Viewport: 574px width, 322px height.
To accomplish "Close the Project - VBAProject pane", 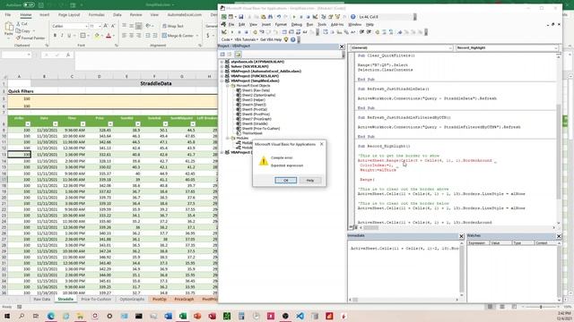I will pyautogui.click(x=342, y=47).
